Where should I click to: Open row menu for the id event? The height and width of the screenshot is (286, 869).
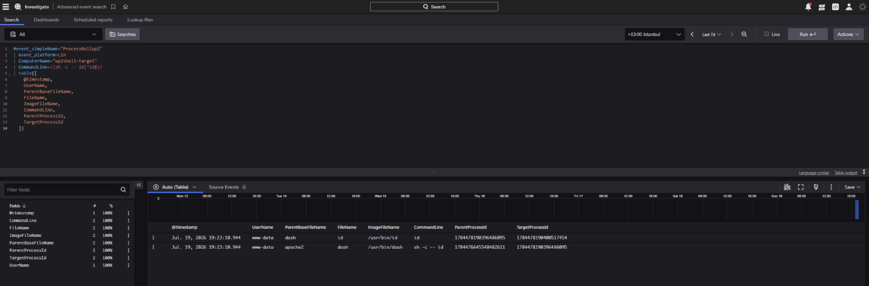coord(153,238)
